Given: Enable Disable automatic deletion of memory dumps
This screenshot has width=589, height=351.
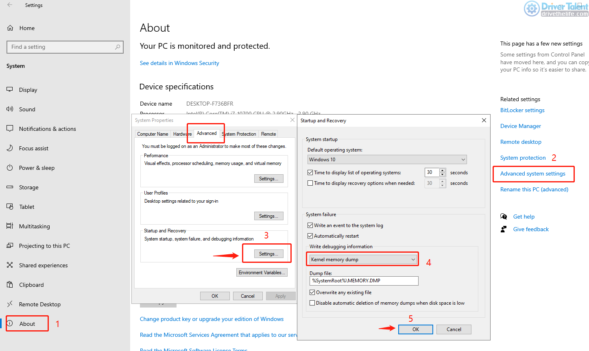Looking at the screenshot, I should [312, 303].
